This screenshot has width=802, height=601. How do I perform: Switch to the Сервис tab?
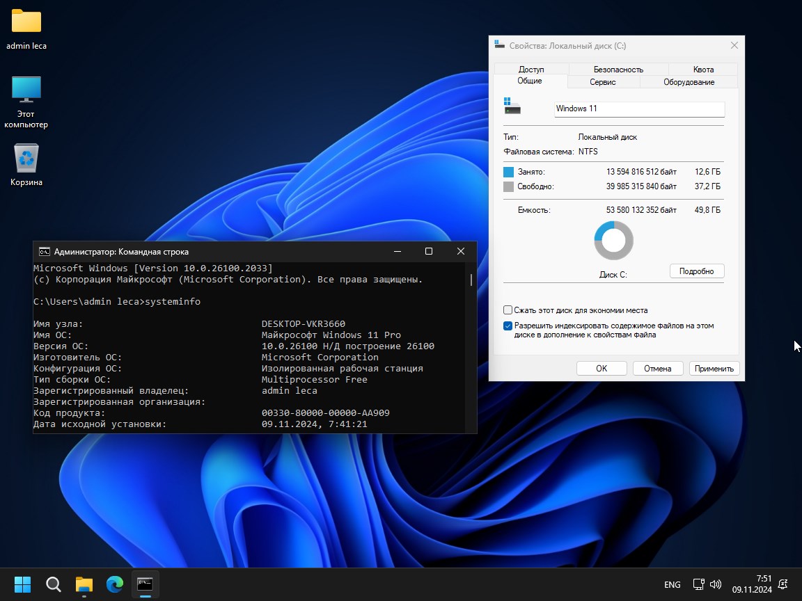(x=603, y=81)
